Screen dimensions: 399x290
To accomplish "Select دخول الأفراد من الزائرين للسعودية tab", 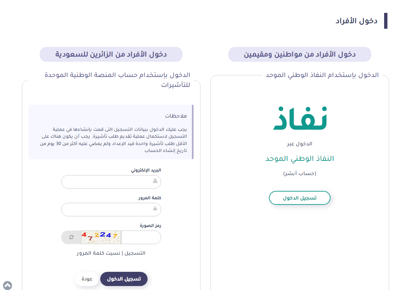I will pyautogui.click(x=111, y=54).
